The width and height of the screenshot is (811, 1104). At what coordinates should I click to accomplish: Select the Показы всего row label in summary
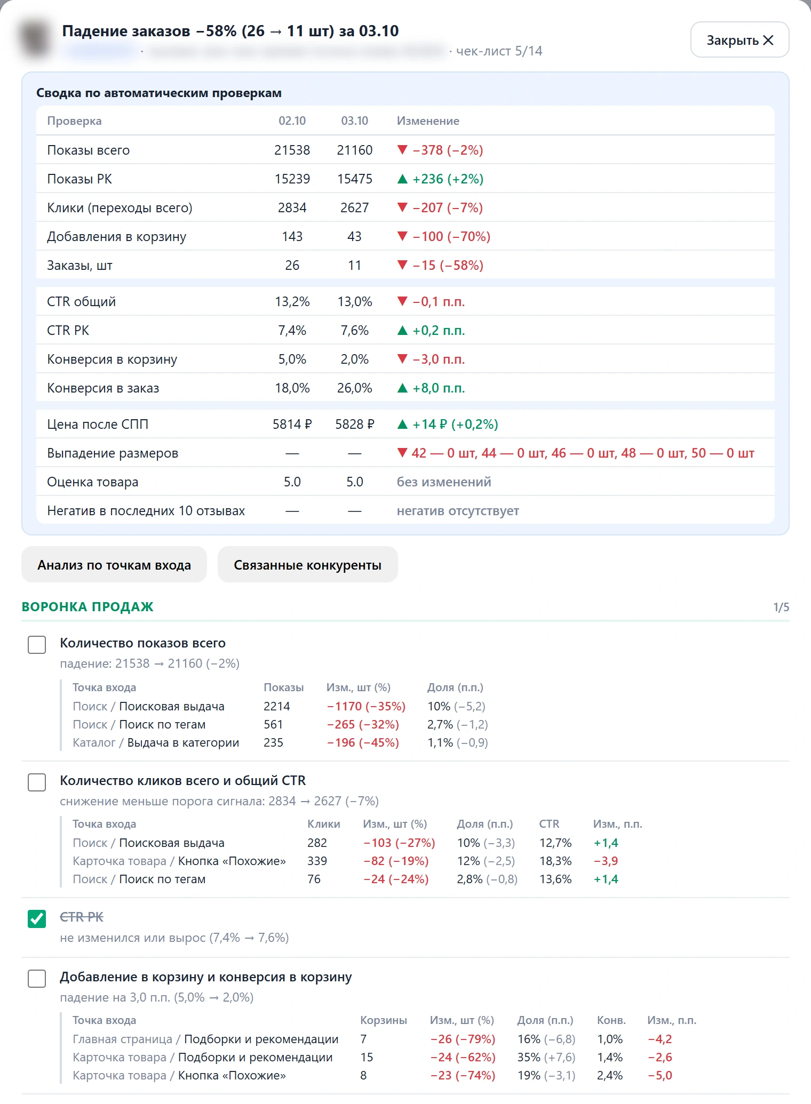tap(89, 150)
